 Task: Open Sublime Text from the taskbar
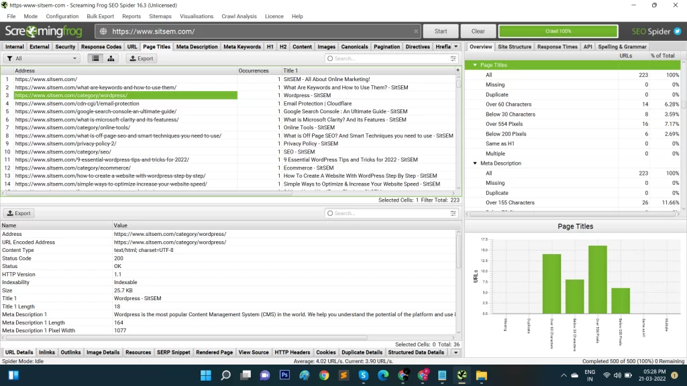coord(343,375)
